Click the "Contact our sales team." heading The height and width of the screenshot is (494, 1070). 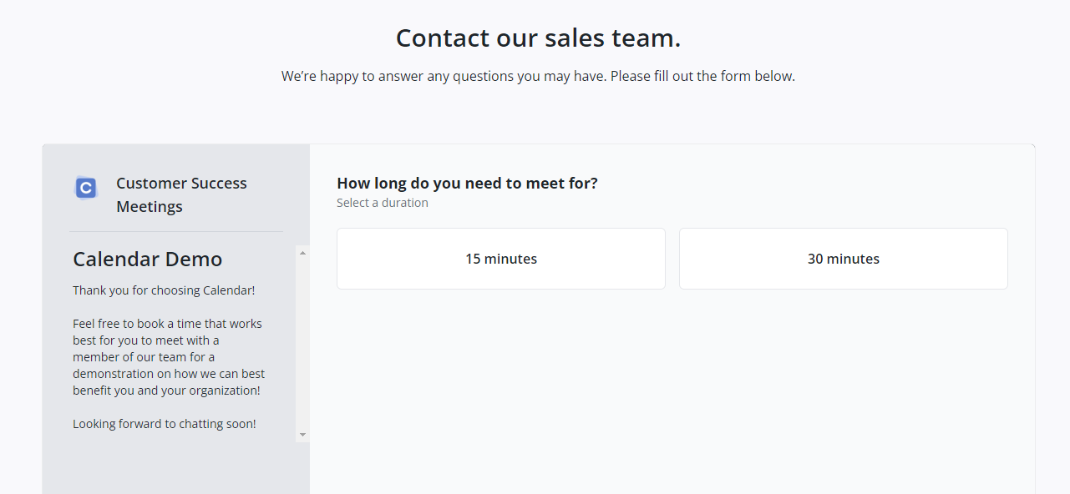pos(538,38)
